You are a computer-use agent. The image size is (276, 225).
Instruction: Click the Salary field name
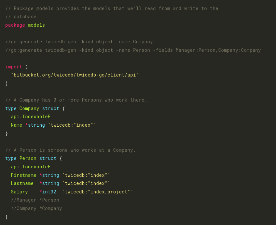20,192
